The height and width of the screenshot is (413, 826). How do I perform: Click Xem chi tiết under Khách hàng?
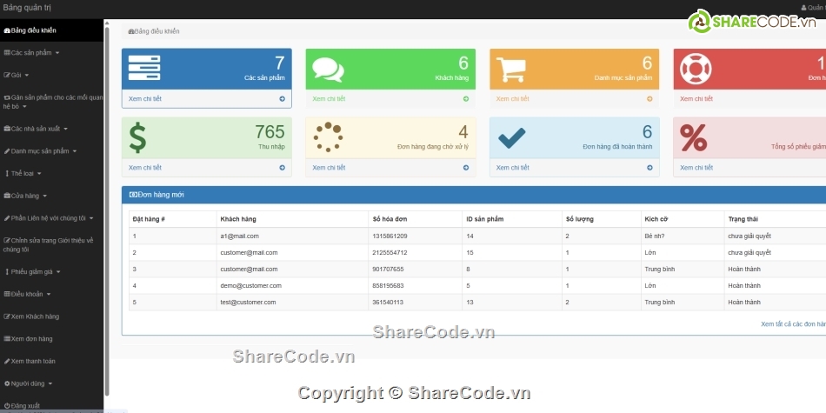(329, 99)
